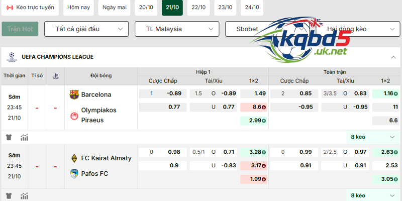Open the TL Malaysia odds format dropdown
This screenshot has width=402, height=201.
click(x=177, y=29)
